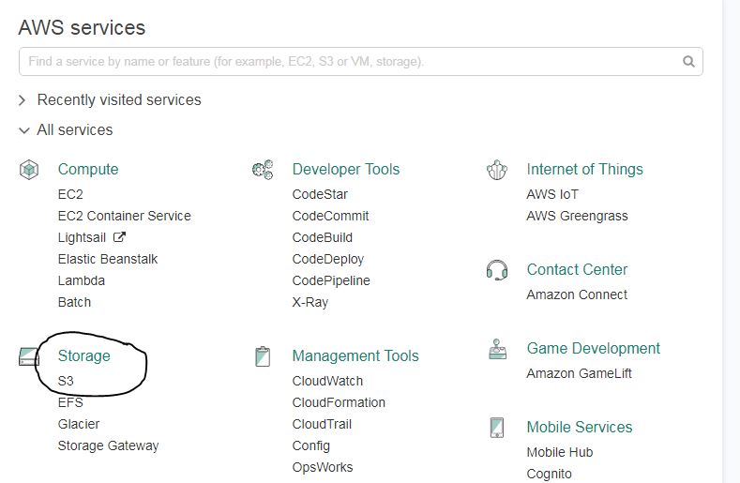Open EC2 service

click(x=70, y=194)
